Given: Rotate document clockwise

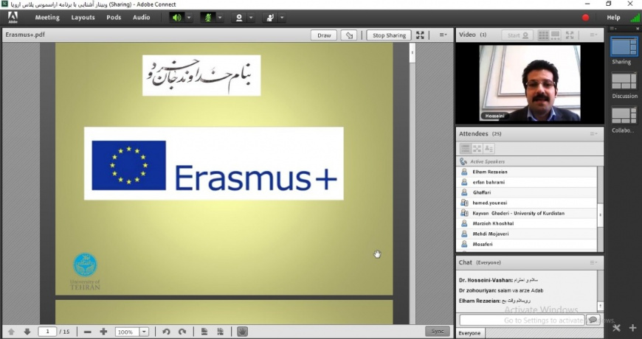Looking at the screenshot, I should 182,332.
